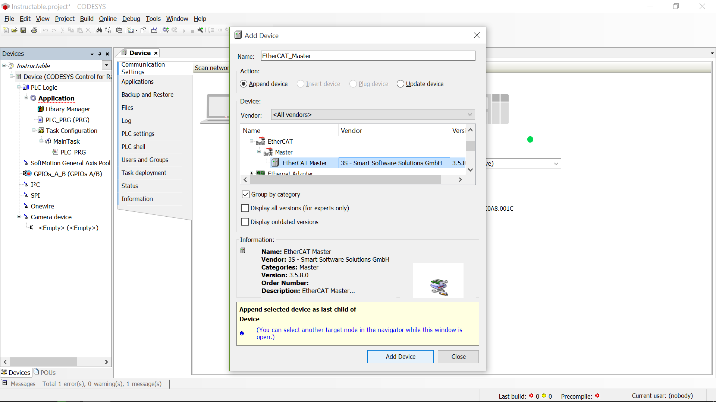This screenshot has width=716, height=402.
Task: Collapse the EtherCAT node in the device list
Action: pyautogui.click(x=251, y=141)
